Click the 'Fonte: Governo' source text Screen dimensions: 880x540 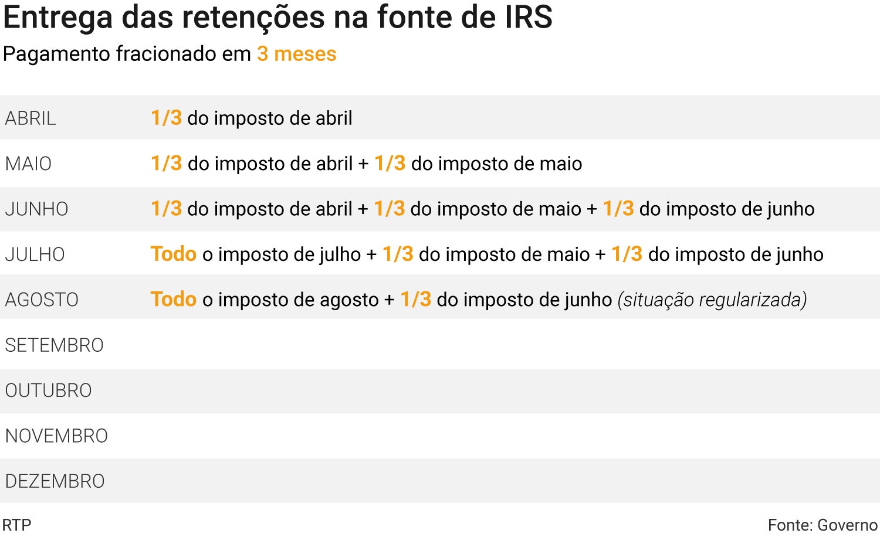click(823, 525)
